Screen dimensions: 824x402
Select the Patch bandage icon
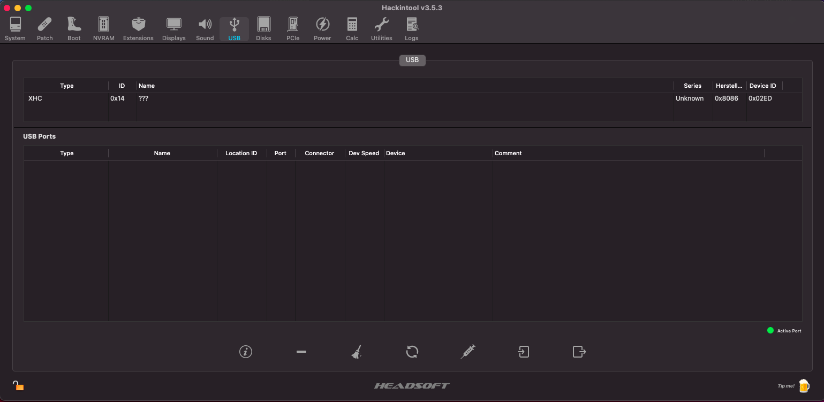click(45, 29)
